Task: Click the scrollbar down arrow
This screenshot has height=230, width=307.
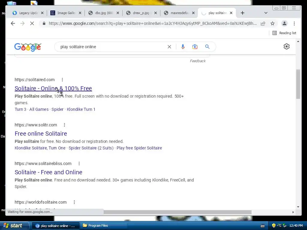Action: (x=298, y=207)
